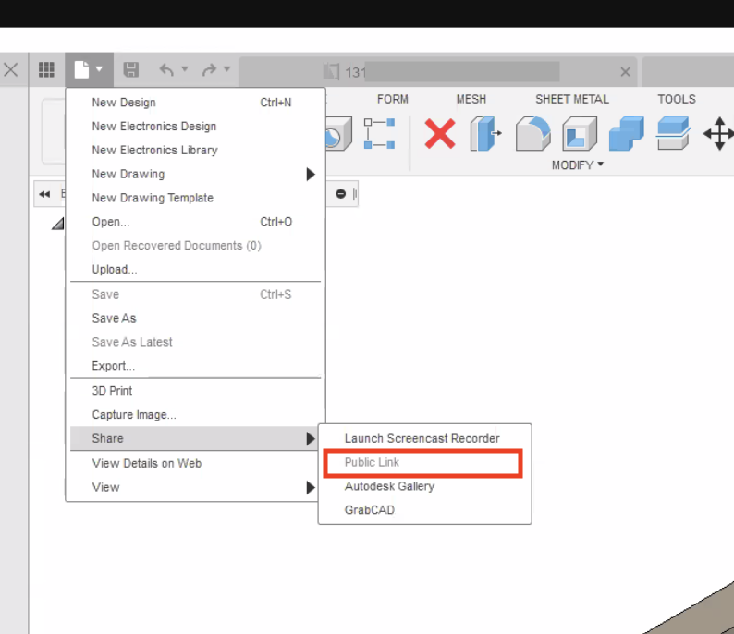Screen dimensions: 734x634
Task: Open the New Drawing submenu
Action: tap(196, 174)
